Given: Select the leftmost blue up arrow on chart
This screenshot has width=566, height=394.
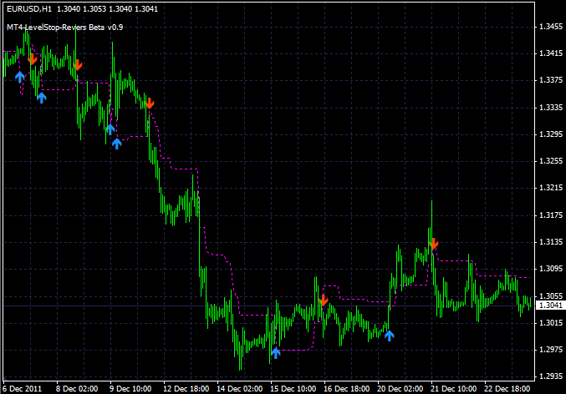Looking at the screenshot, I should 20,77.
